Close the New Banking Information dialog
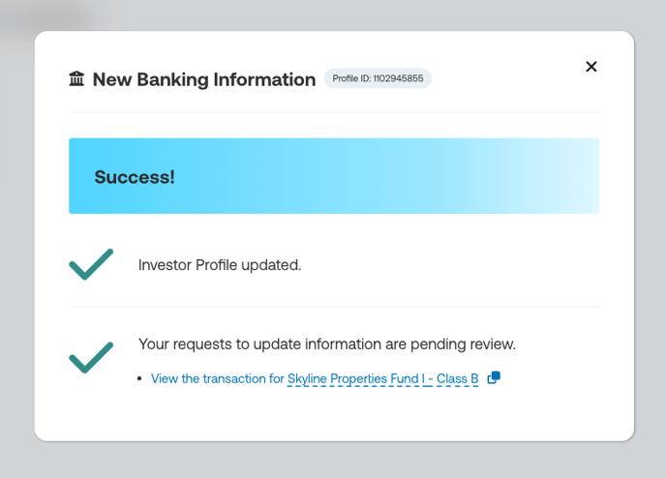Screen dimensions: 666x478 coord(590,67)
